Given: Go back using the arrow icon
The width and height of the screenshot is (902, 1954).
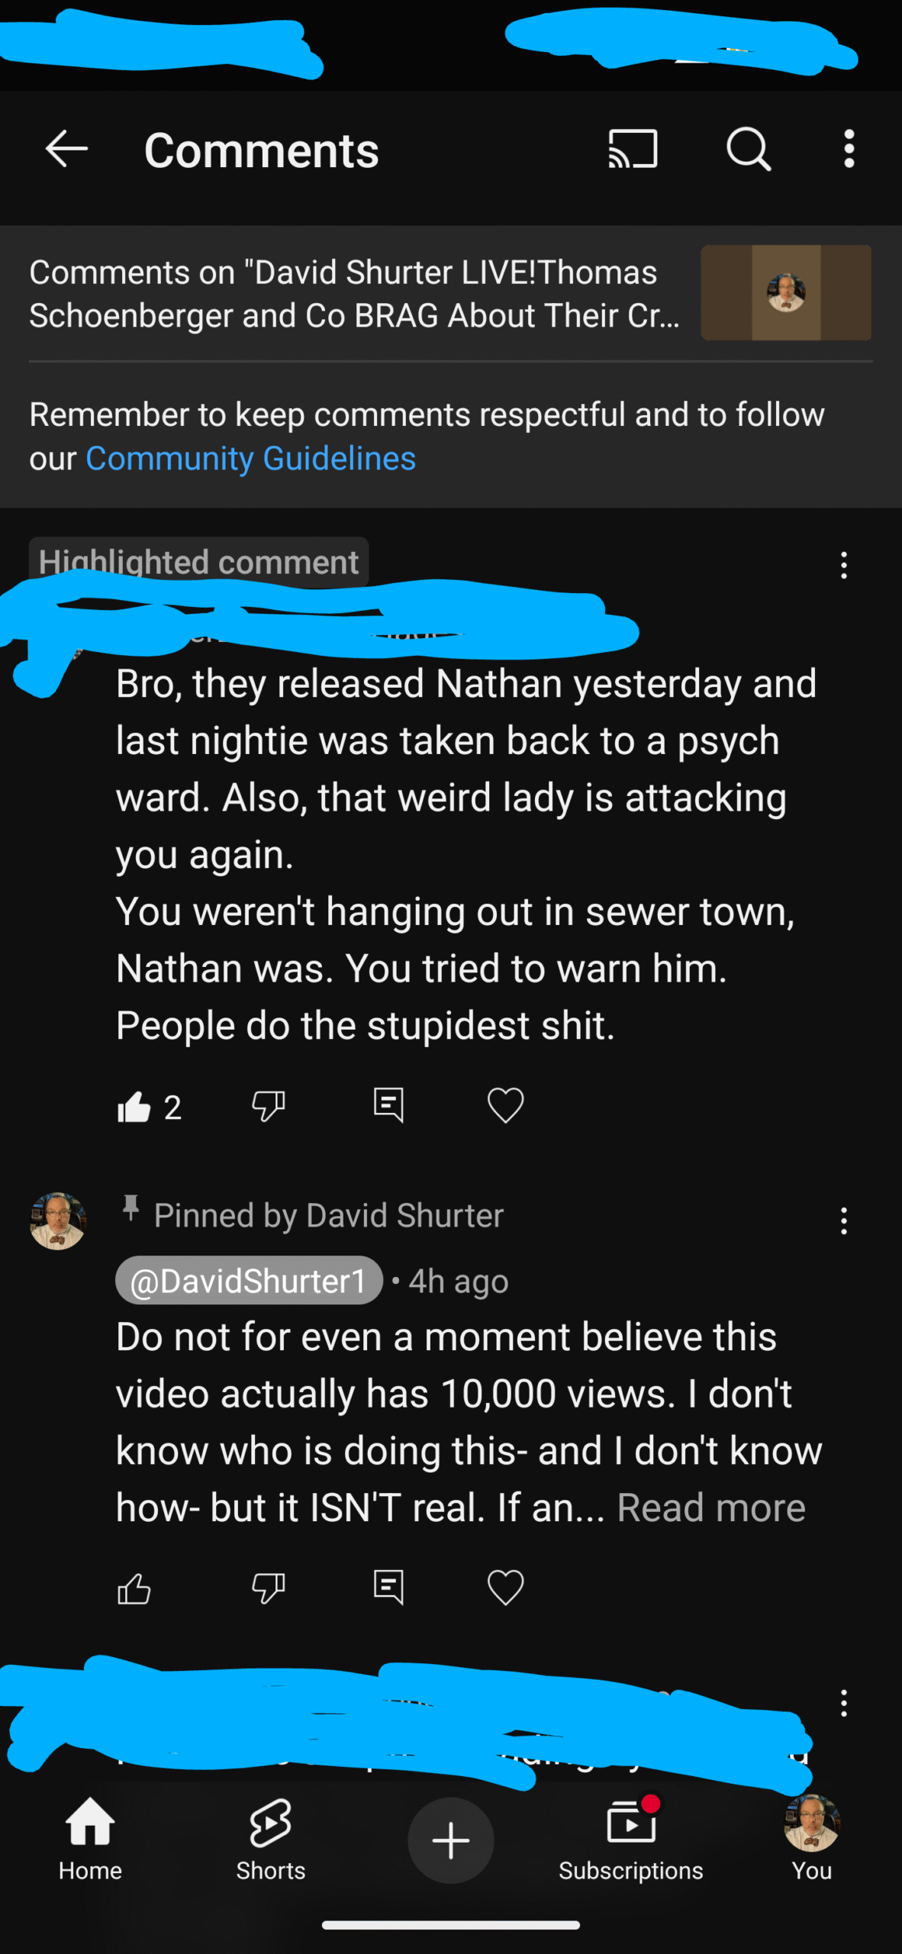Looking at the screenshot, I should pos(67,148).
